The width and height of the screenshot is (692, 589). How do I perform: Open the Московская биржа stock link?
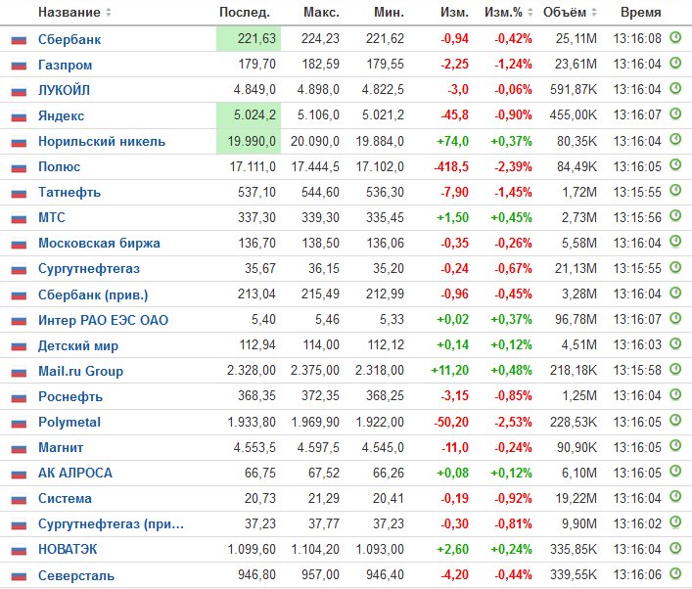(99, 244)
